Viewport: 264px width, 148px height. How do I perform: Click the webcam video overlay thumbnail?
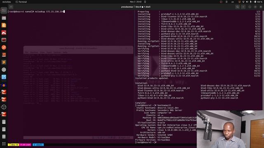[x=230, y=129]
